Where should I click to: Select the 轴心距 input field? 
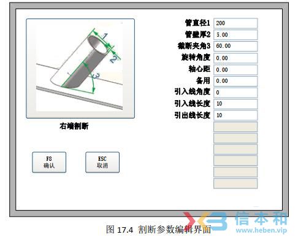[235, 70]
